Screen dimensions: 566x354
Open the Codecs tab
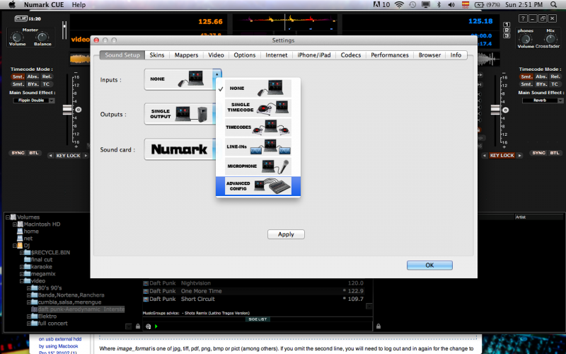(350, 55)
